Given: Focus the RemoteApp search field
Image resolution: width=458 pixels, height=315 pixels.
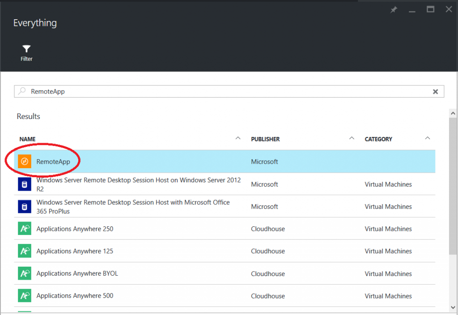Looking at the screenshot, I should click(229, 91).
